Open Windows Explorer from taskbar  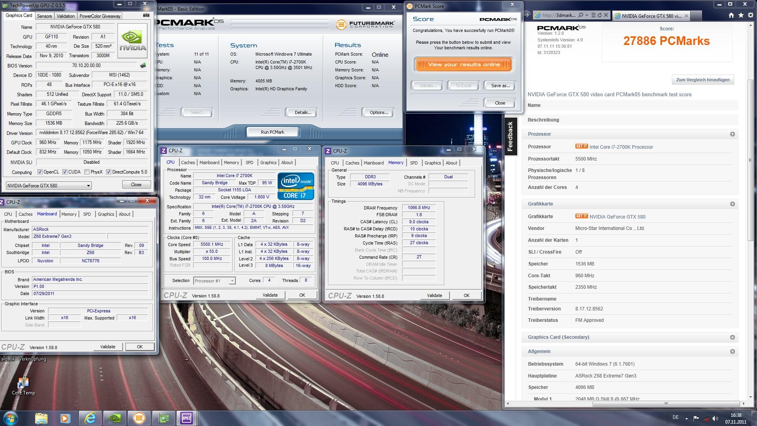pos(41,418)
